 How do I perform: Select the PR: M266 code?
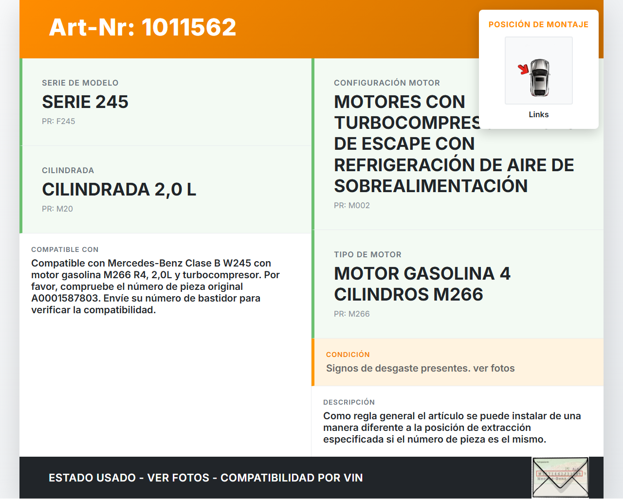[352, 314]
